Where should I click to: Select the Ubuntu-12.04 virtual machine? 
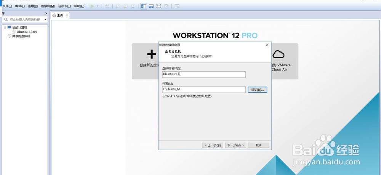pyautogui.click(x=27, y=32)
